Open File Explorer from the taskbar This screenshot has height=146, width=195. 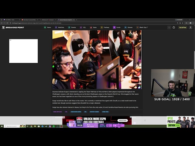point(35,126)
